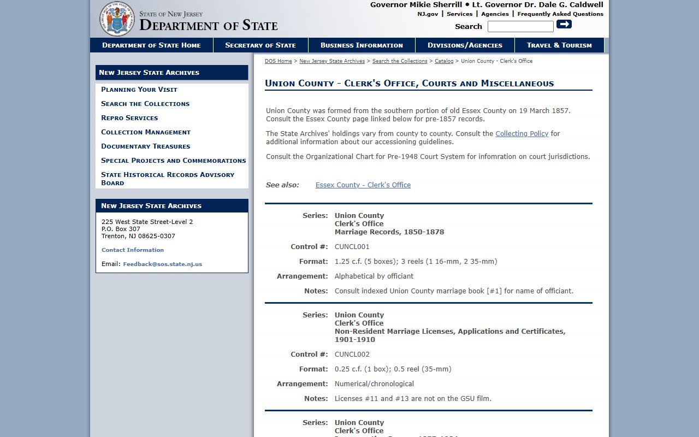The image size is (699, 437).
Task: Click the State of New Jersey Department of State title
Action: point(208,21)
